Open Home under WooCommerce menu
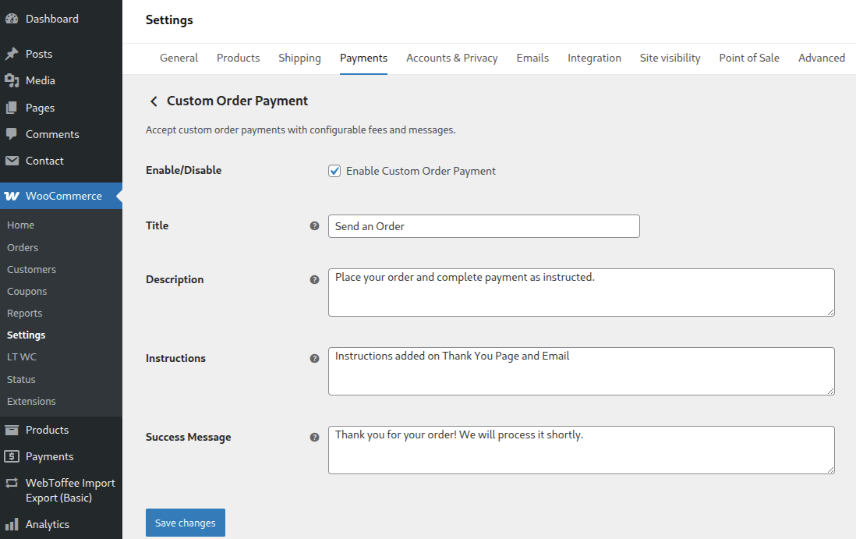Screen dimensions: 856x539 click(21, 225)
